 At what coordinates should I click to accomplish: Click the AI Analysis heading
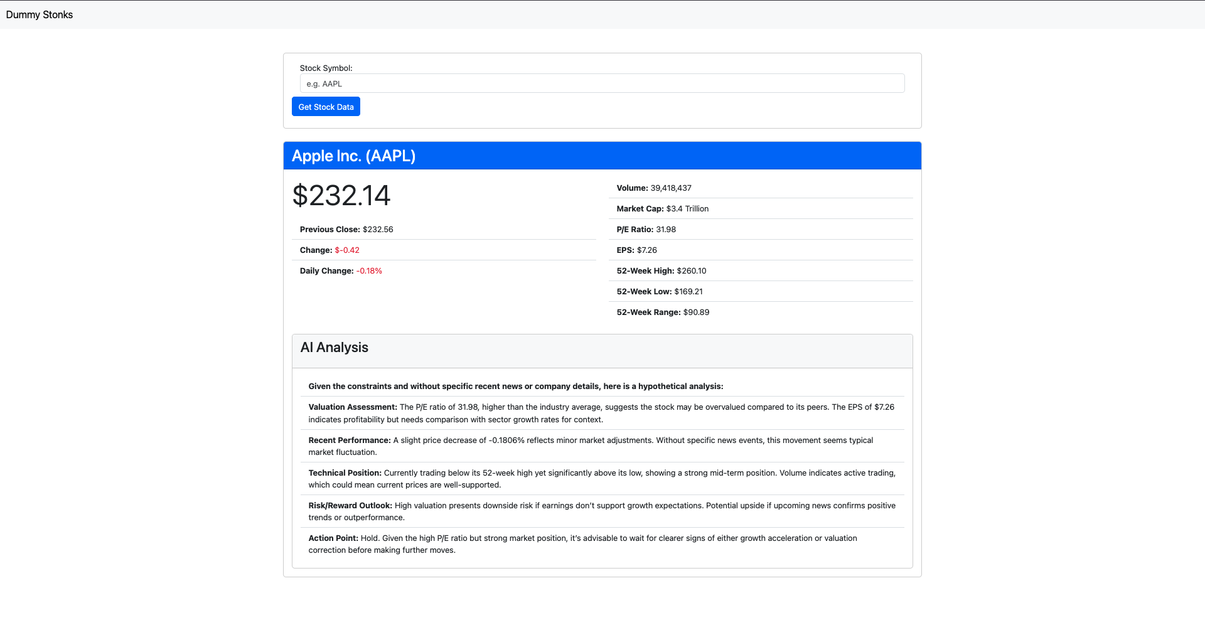tap(335, 348)
